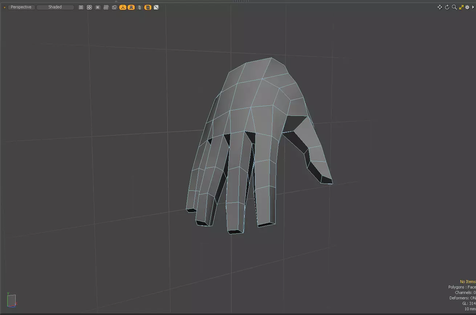Click the small orange viewport indicator dot
This screenshot has width=476, height=315.
pos(4,7)
